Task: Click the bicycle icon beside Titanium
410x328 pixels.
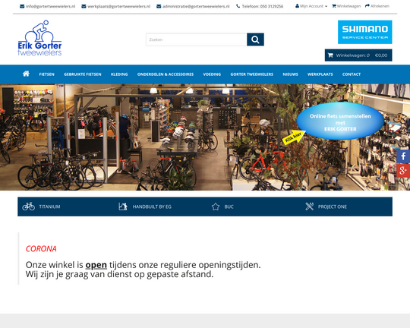Action: pos(29,207)
